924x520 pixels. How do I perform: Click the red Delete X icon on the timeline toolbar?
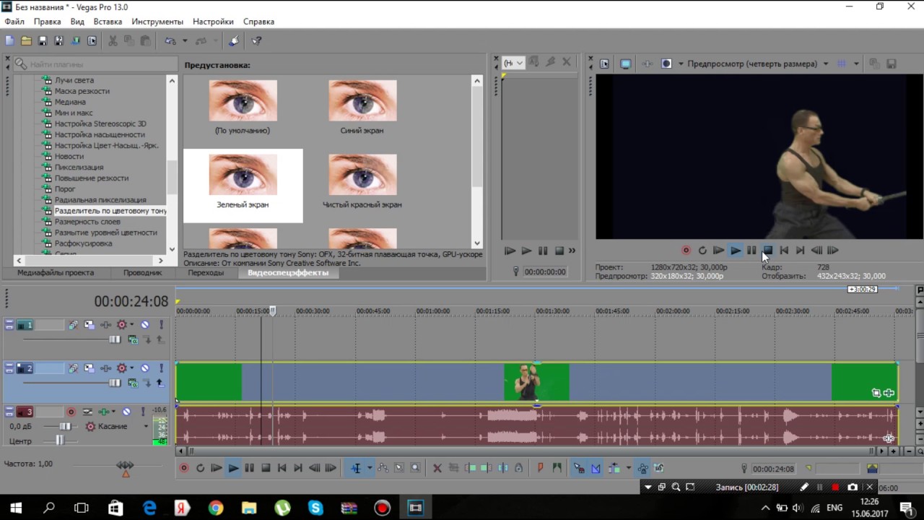point(437,468)
